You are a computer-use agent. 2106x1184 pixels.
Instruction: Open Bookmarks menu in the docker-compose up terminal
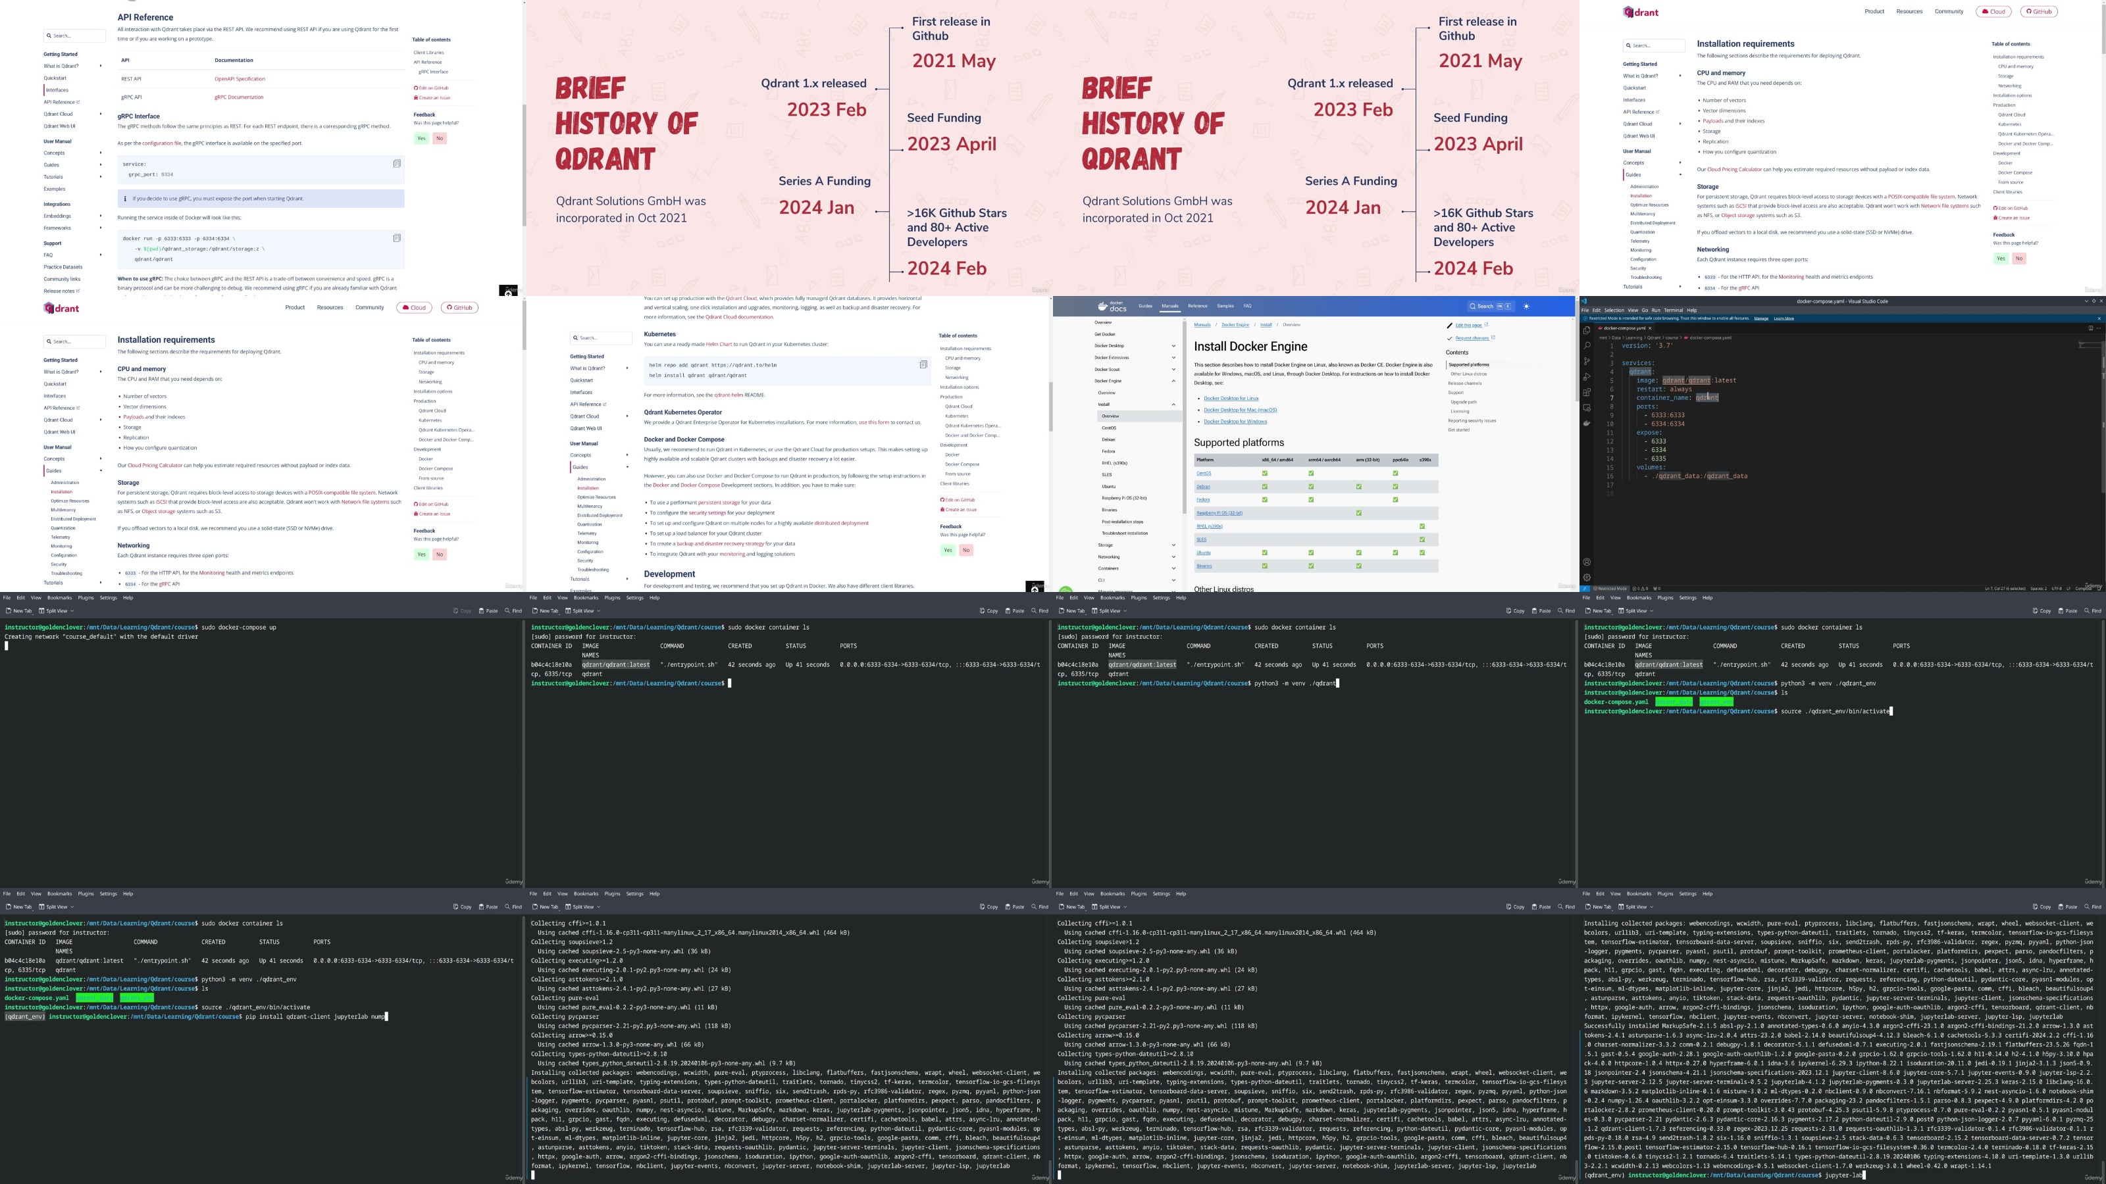[60, 598]
